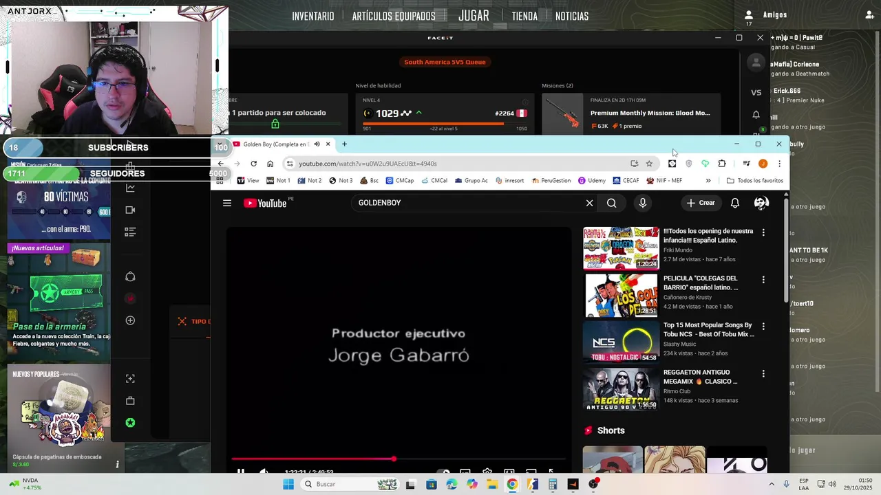This screenshot has width=881, height=495.
Task: Open Chrome three-dot menu
Action: click(779, 164)
